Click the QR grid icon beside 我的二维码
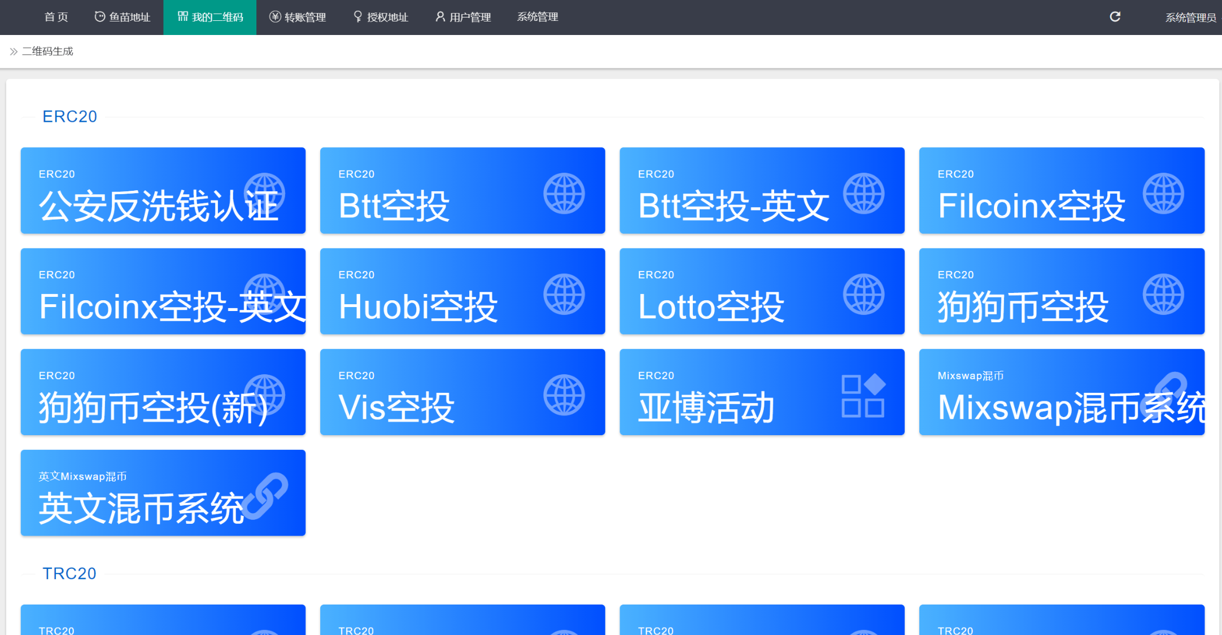This screenshot has height=635, width=1222. 182,16
